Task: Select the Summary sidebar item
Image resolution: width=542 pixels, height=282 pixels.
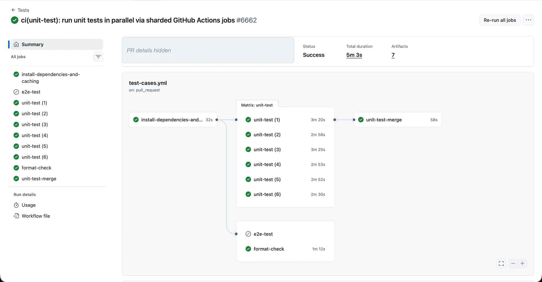Action: (x=57, y=44)
